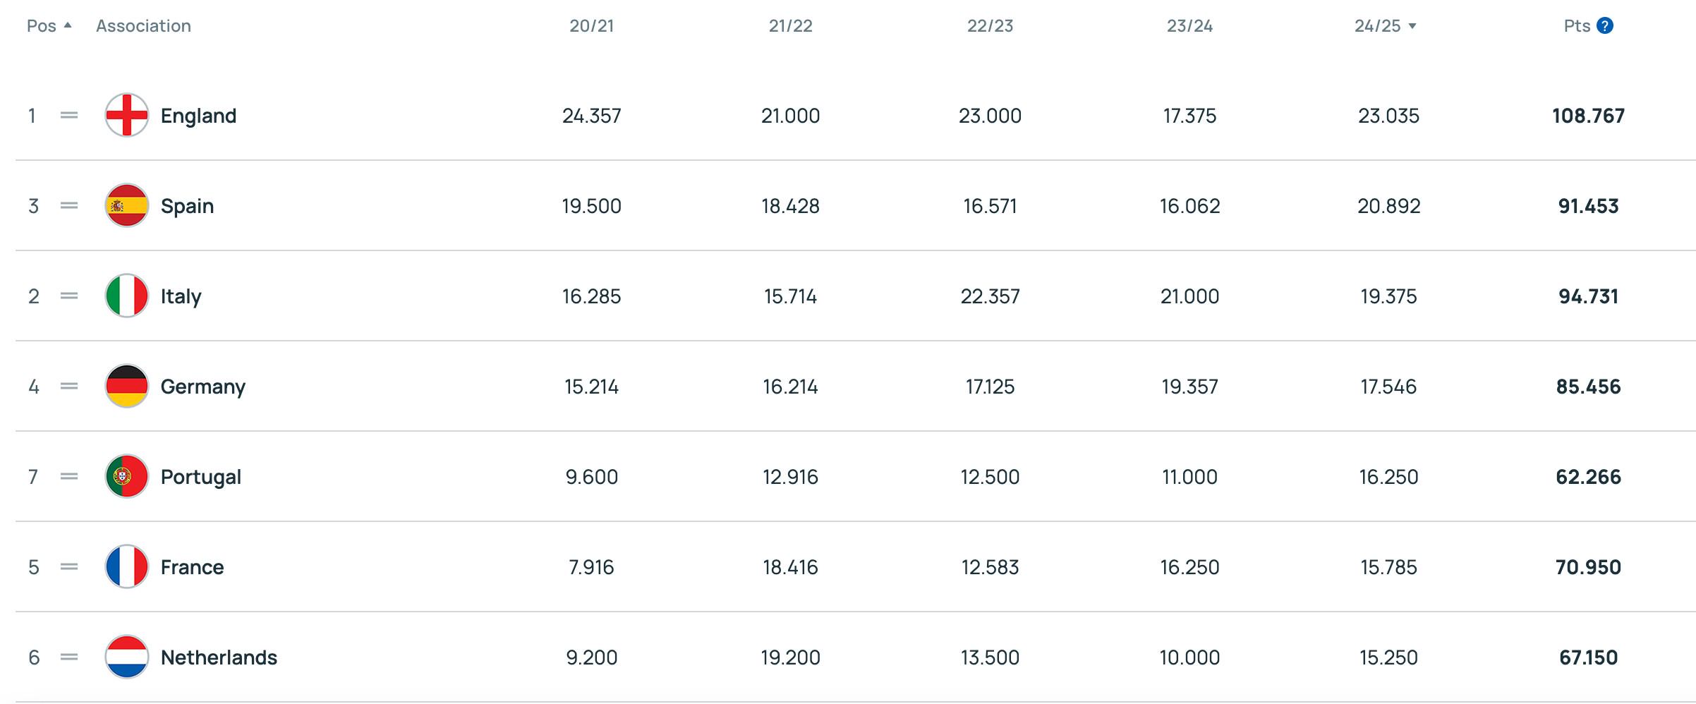The height and width of the screenshot is (704, 1696).
Task: Select the 22/23 column header
Action: (990, 26)
